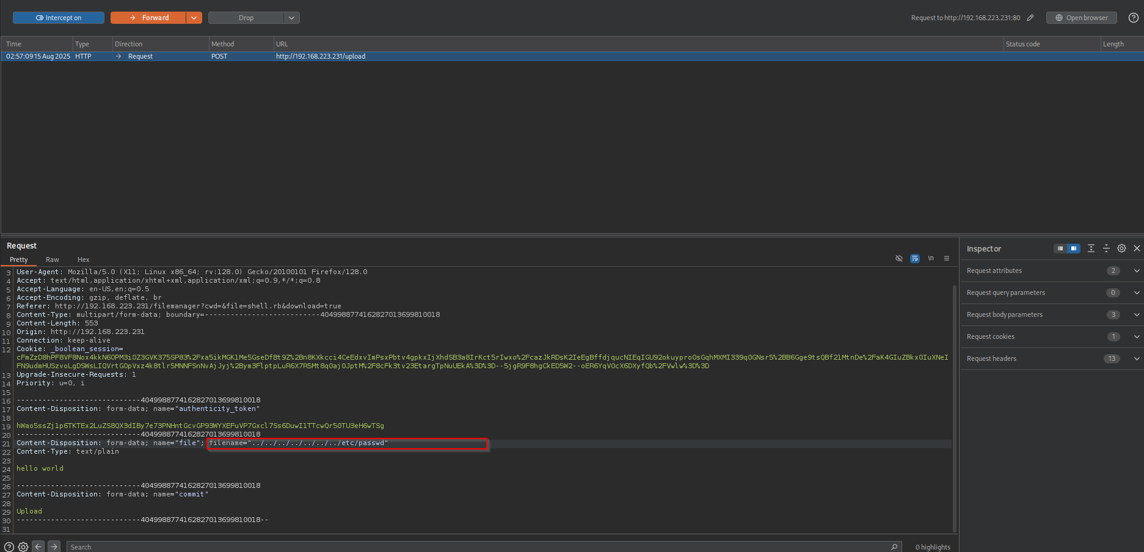Screen dimensions: 1144x552
Task: Switch to the Hex tab
Action: click(x=84, y=260)
